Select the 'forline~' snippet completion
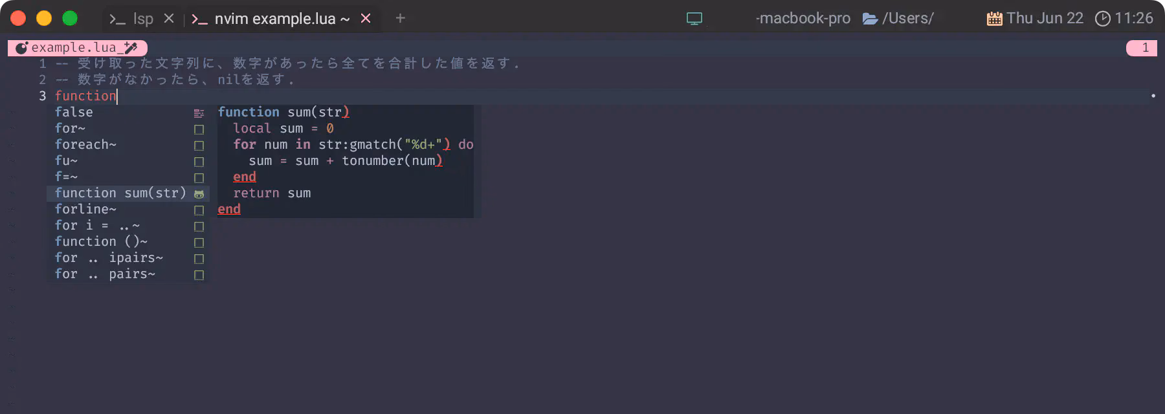The width and height of the screenshot is (1165, 414). [128, 209]
